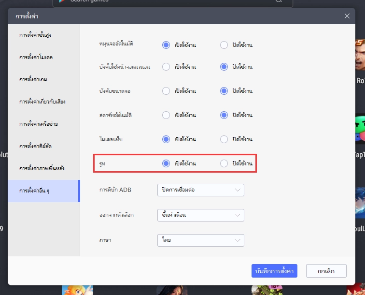Disable รูท root radio option
The width and height of the screenshot is (365, 295).
tap(224, 163)
